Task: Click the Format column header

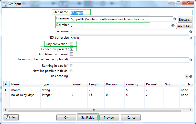Action: [79, 84]
